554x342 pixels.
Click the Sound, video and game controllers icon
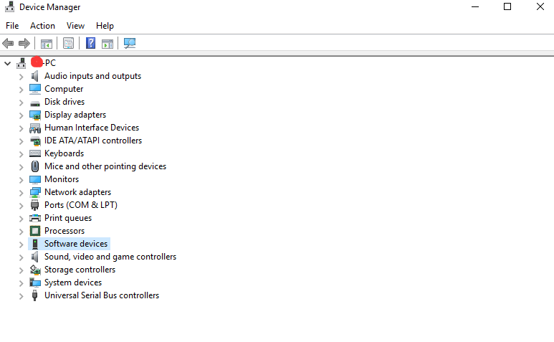[x=34, y=257]
